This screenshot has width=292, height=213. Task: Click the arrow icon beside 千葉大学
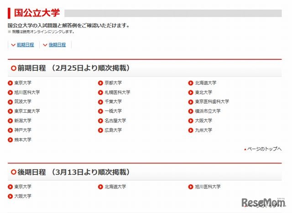[x=100, y=102]
